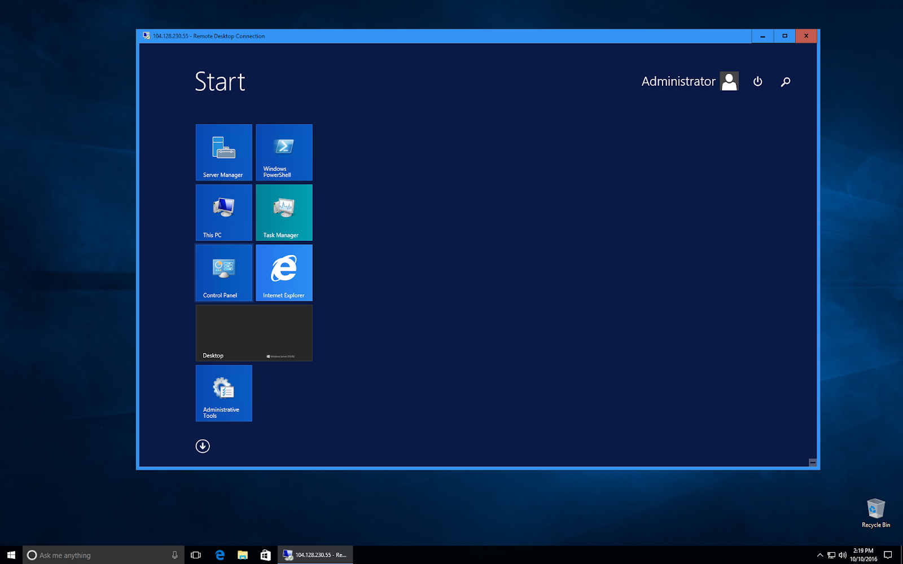Expand the all apps down arrow
The image size is (903, 564).
(x=202, y=446)
